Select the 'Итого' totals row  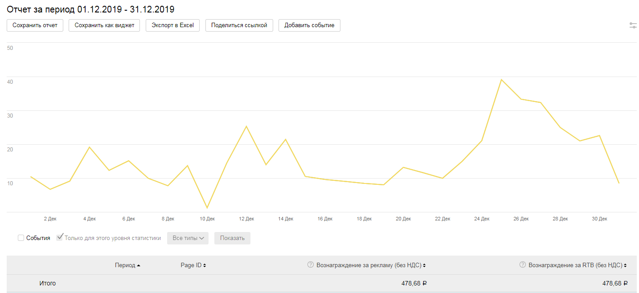47,283
